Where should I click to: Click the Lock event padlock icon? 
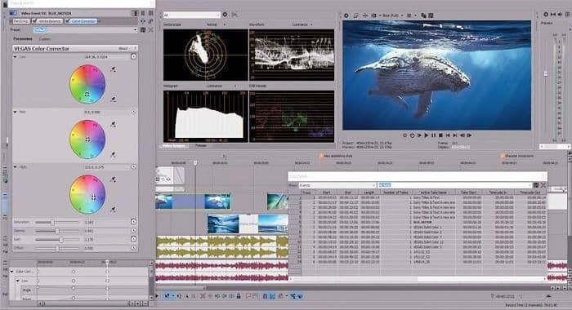[x=239, y=296]
